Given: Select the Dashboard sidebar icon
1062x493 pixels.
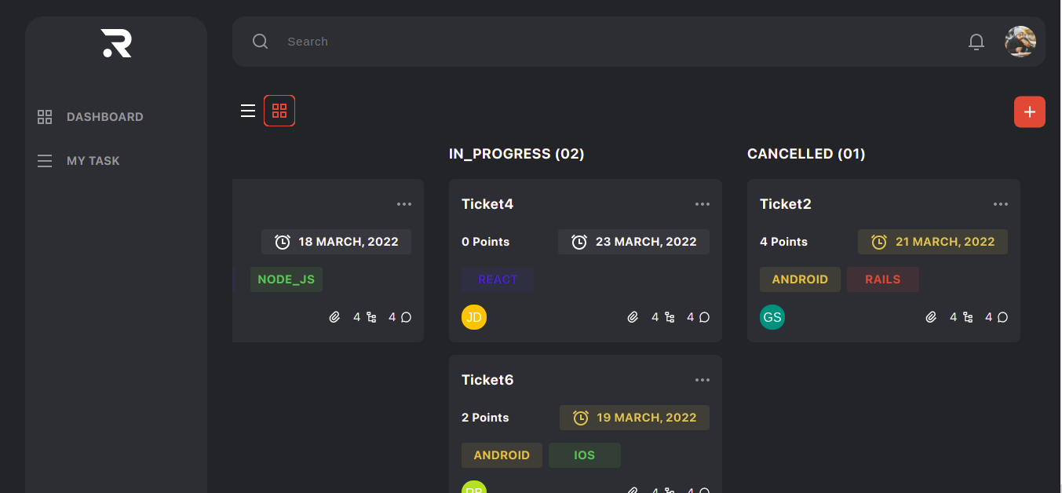Looking at the screenshot, I should (45, 116).
